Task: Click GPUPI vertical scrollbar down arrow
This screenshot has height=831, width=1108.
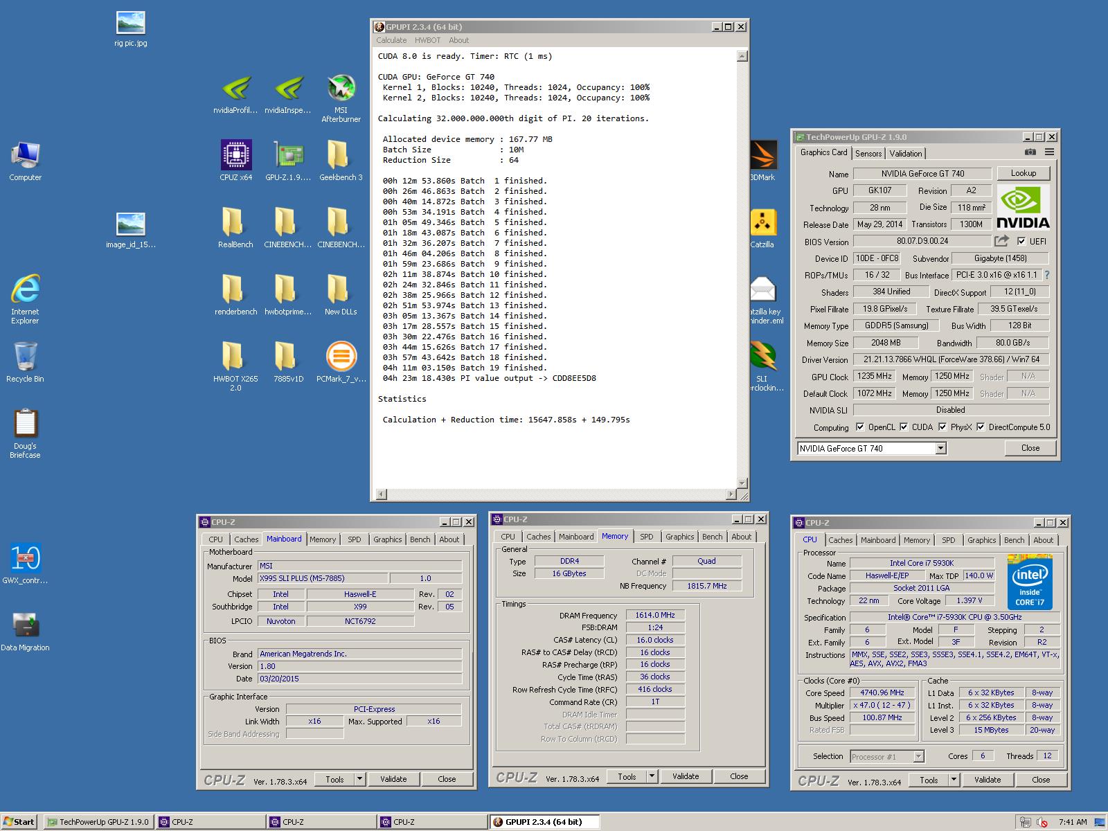Action: coord(742,483)
